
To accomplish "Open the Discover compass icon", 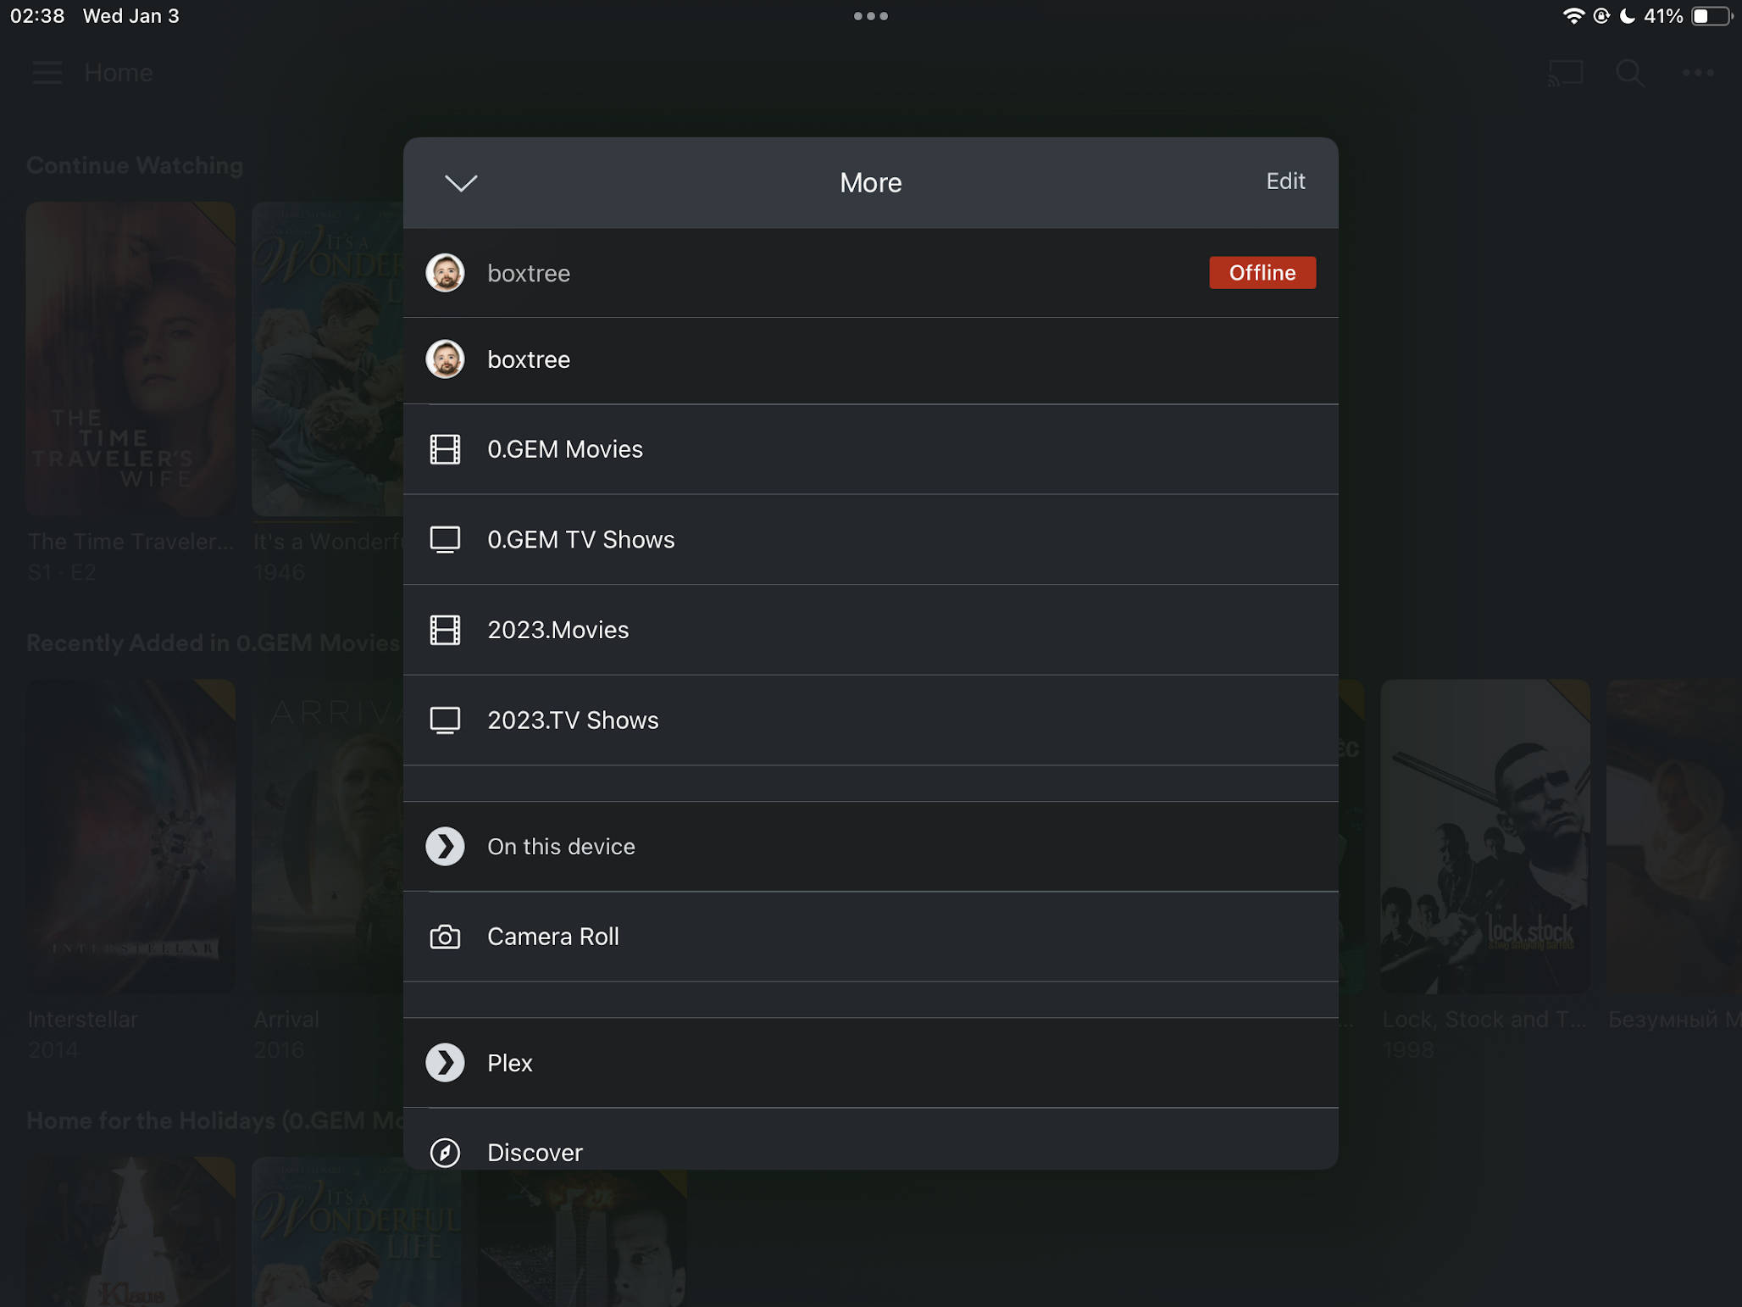I will coord(445,1153).
